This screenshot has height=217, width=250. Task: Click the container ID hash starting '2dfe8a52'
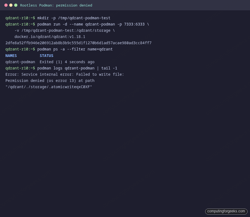[x=79, y=43]
